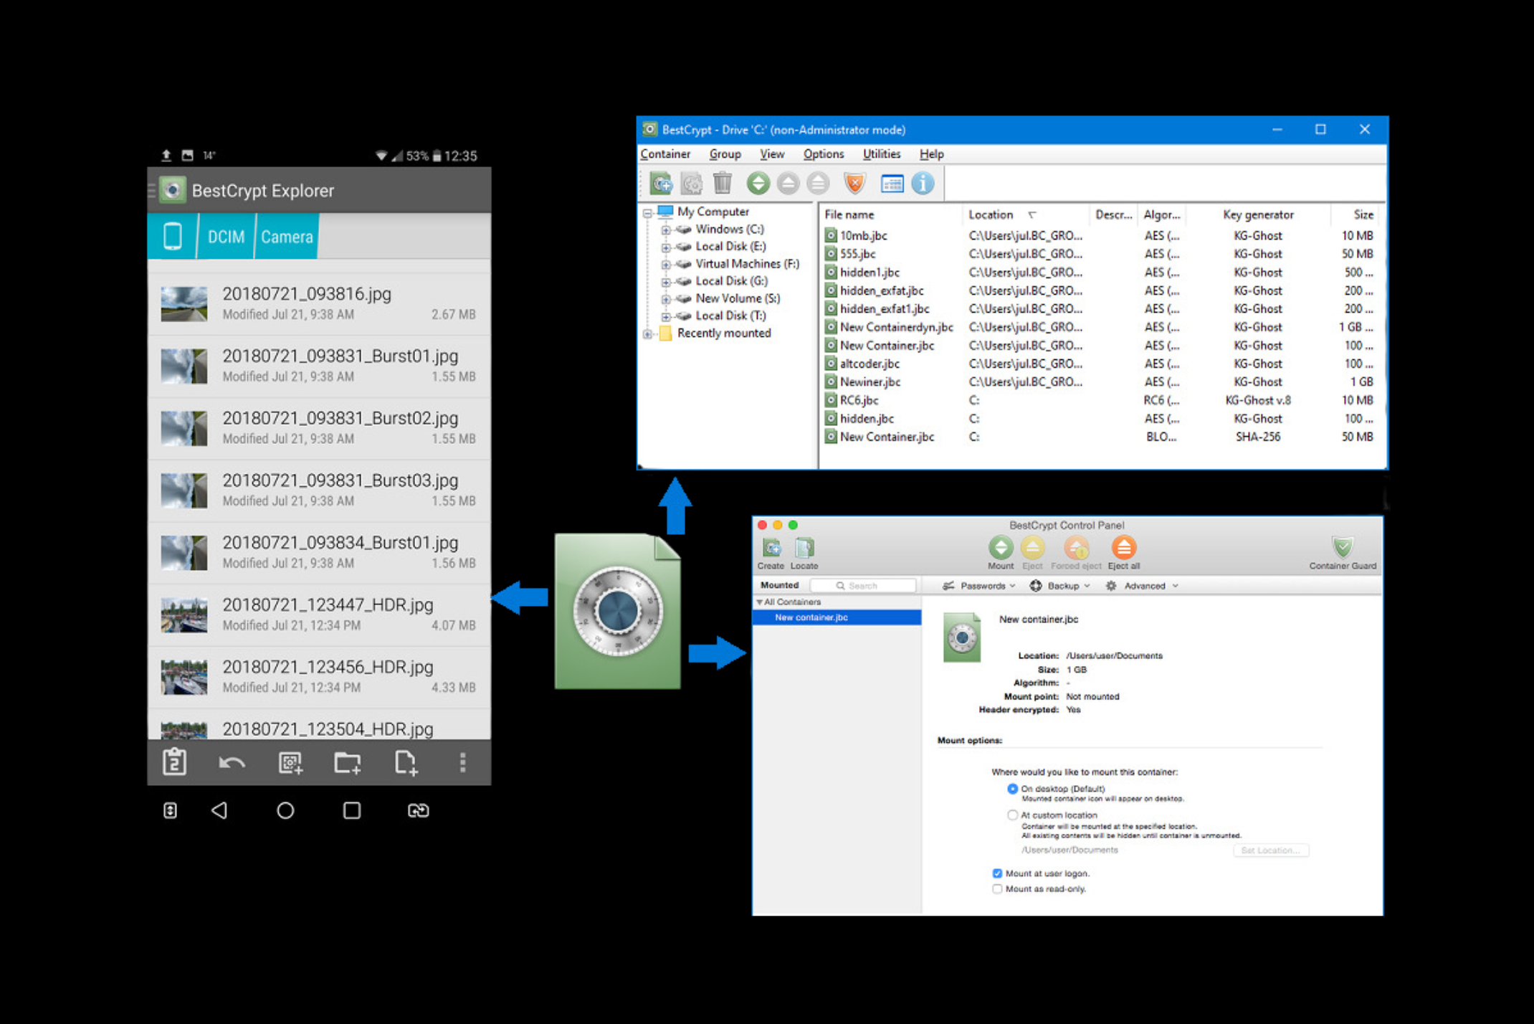Expand Virtual Machines (F:) tree node
The height and width of the screenshot is (1024, 1534).
pos(665,265)
